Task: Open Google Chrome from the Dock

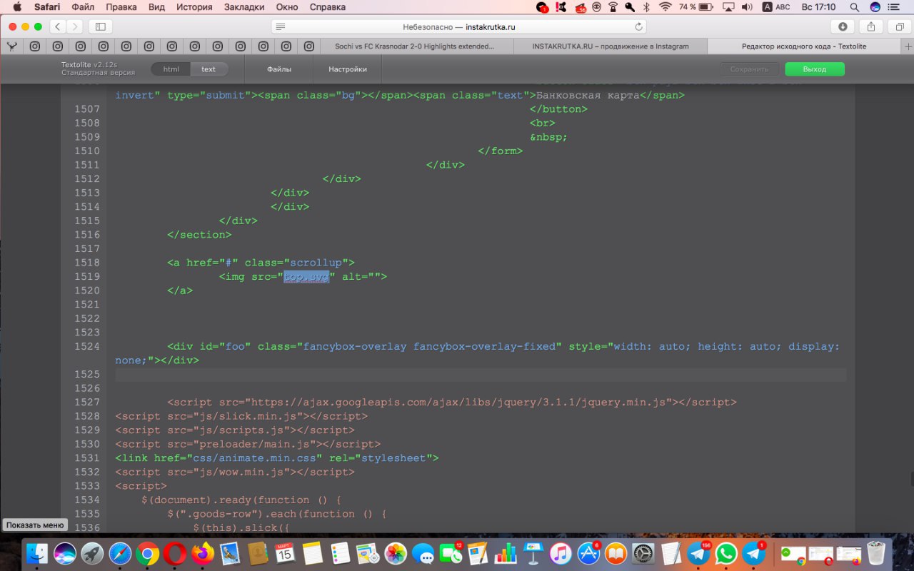Action: coord(148,553)
